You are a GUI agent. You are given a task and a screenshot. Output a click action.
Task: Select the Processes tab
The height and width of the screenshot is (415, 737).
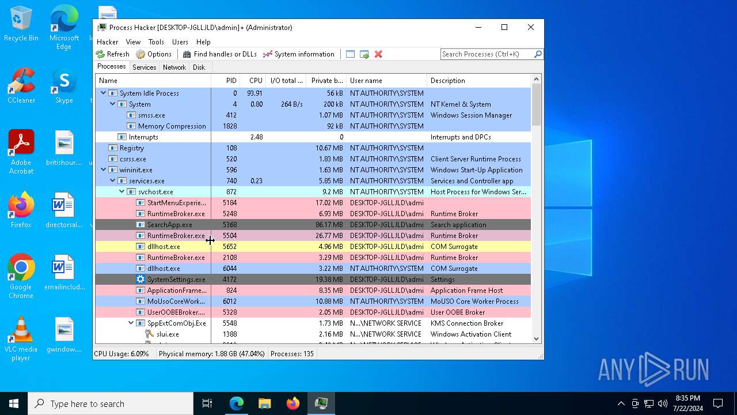[112, 67]
